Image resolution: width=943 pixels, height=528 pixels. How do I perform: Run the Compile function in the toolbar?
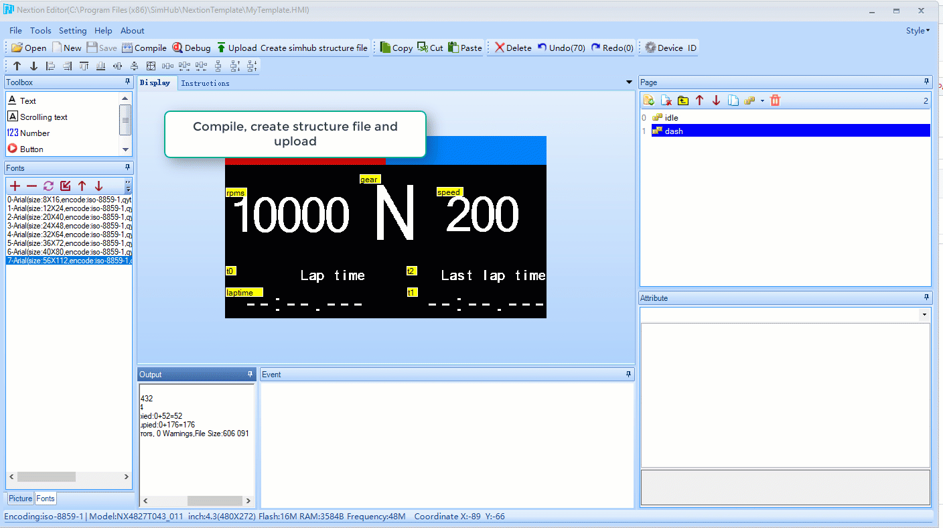tap(143, 48)
